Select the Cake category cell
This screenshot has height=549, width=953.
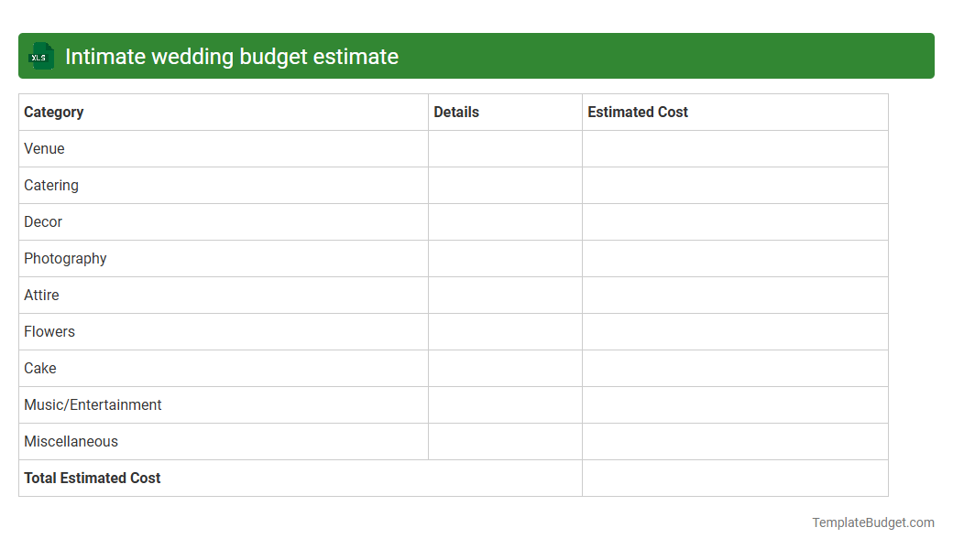(39, 368)
